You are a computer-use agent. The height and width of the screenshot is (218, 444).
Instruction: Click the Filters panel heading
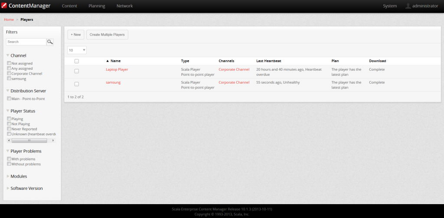[12, 32]
